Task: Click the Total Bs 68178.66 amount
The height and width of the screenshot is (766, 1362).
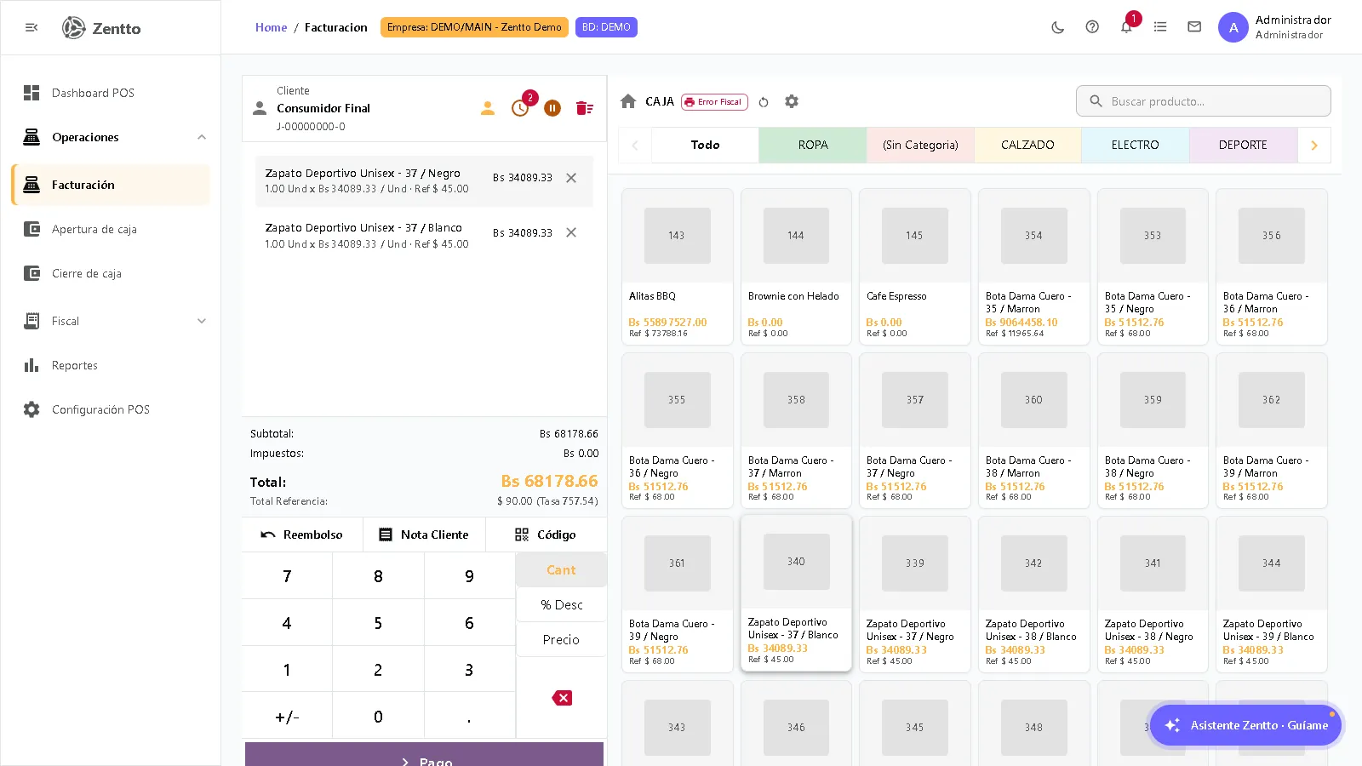Action: click(x=549, y=482)
